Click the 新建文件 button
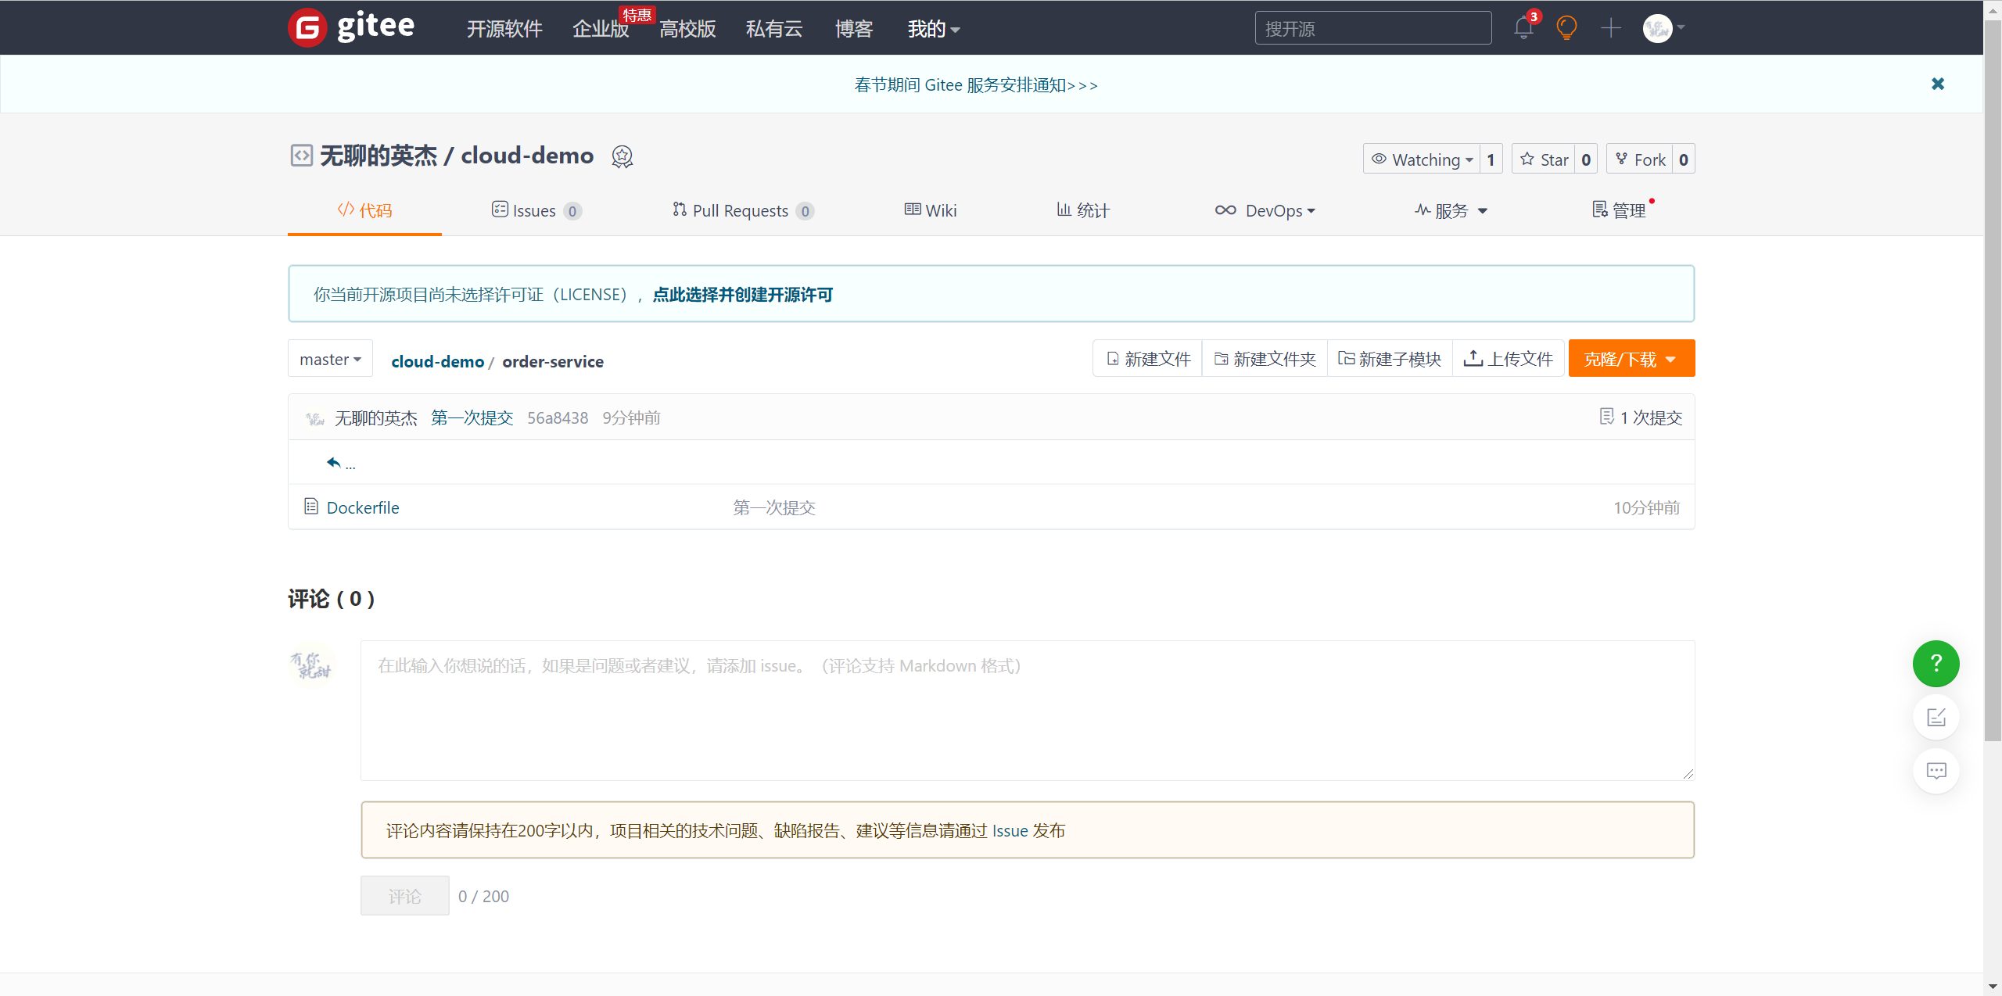This screenshot has width=2002, height=996. [1148, 359]
